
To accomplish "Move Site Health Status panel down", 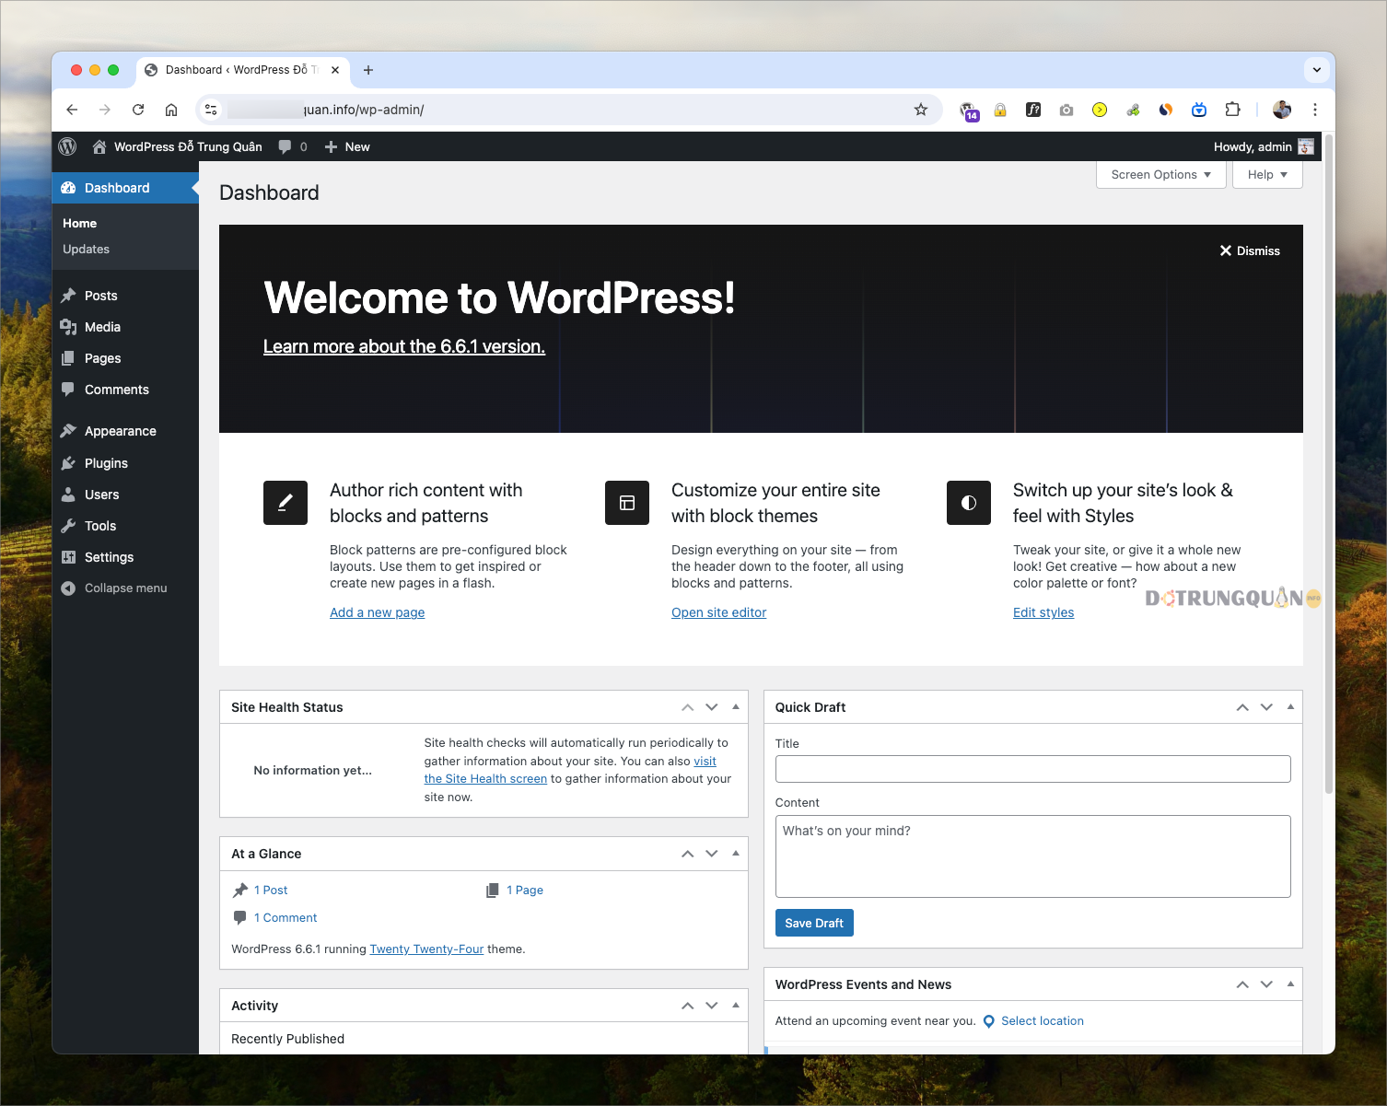I will point(712,707).
